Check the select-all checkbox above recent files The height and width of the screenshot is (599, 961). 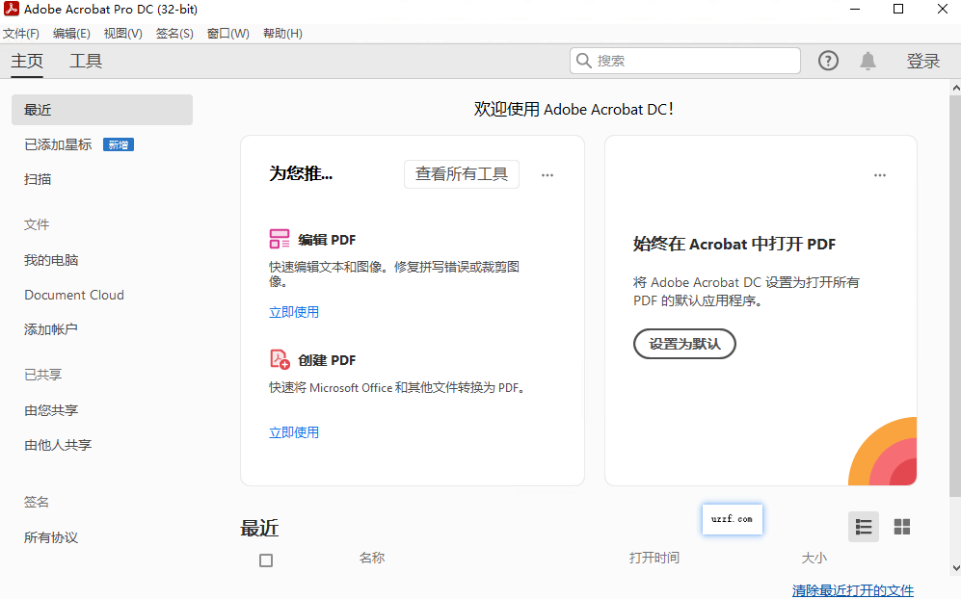pyautogui.click(x=266, y=560)
